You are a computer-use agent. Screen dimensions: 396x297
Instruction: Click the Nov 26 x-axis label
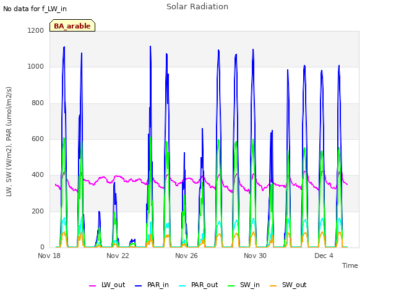(x=186, y=256)
